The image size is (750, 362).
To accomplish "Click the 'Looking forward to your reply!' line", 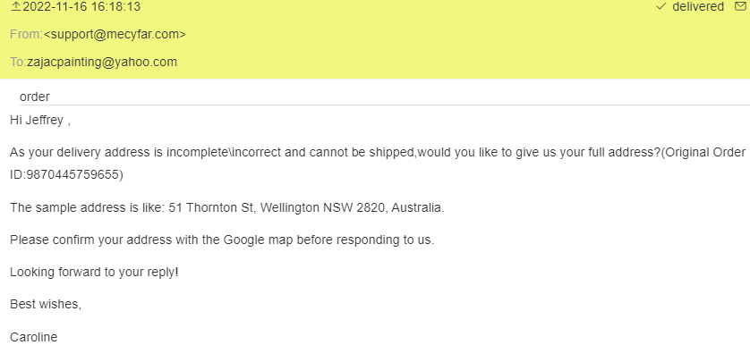I will 95,272.
